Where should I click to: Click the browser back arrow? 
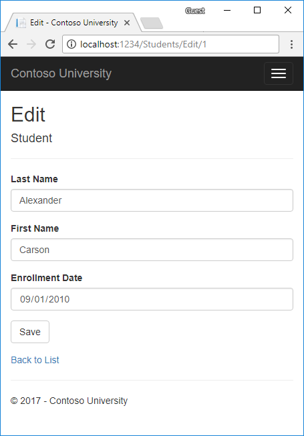13,44
